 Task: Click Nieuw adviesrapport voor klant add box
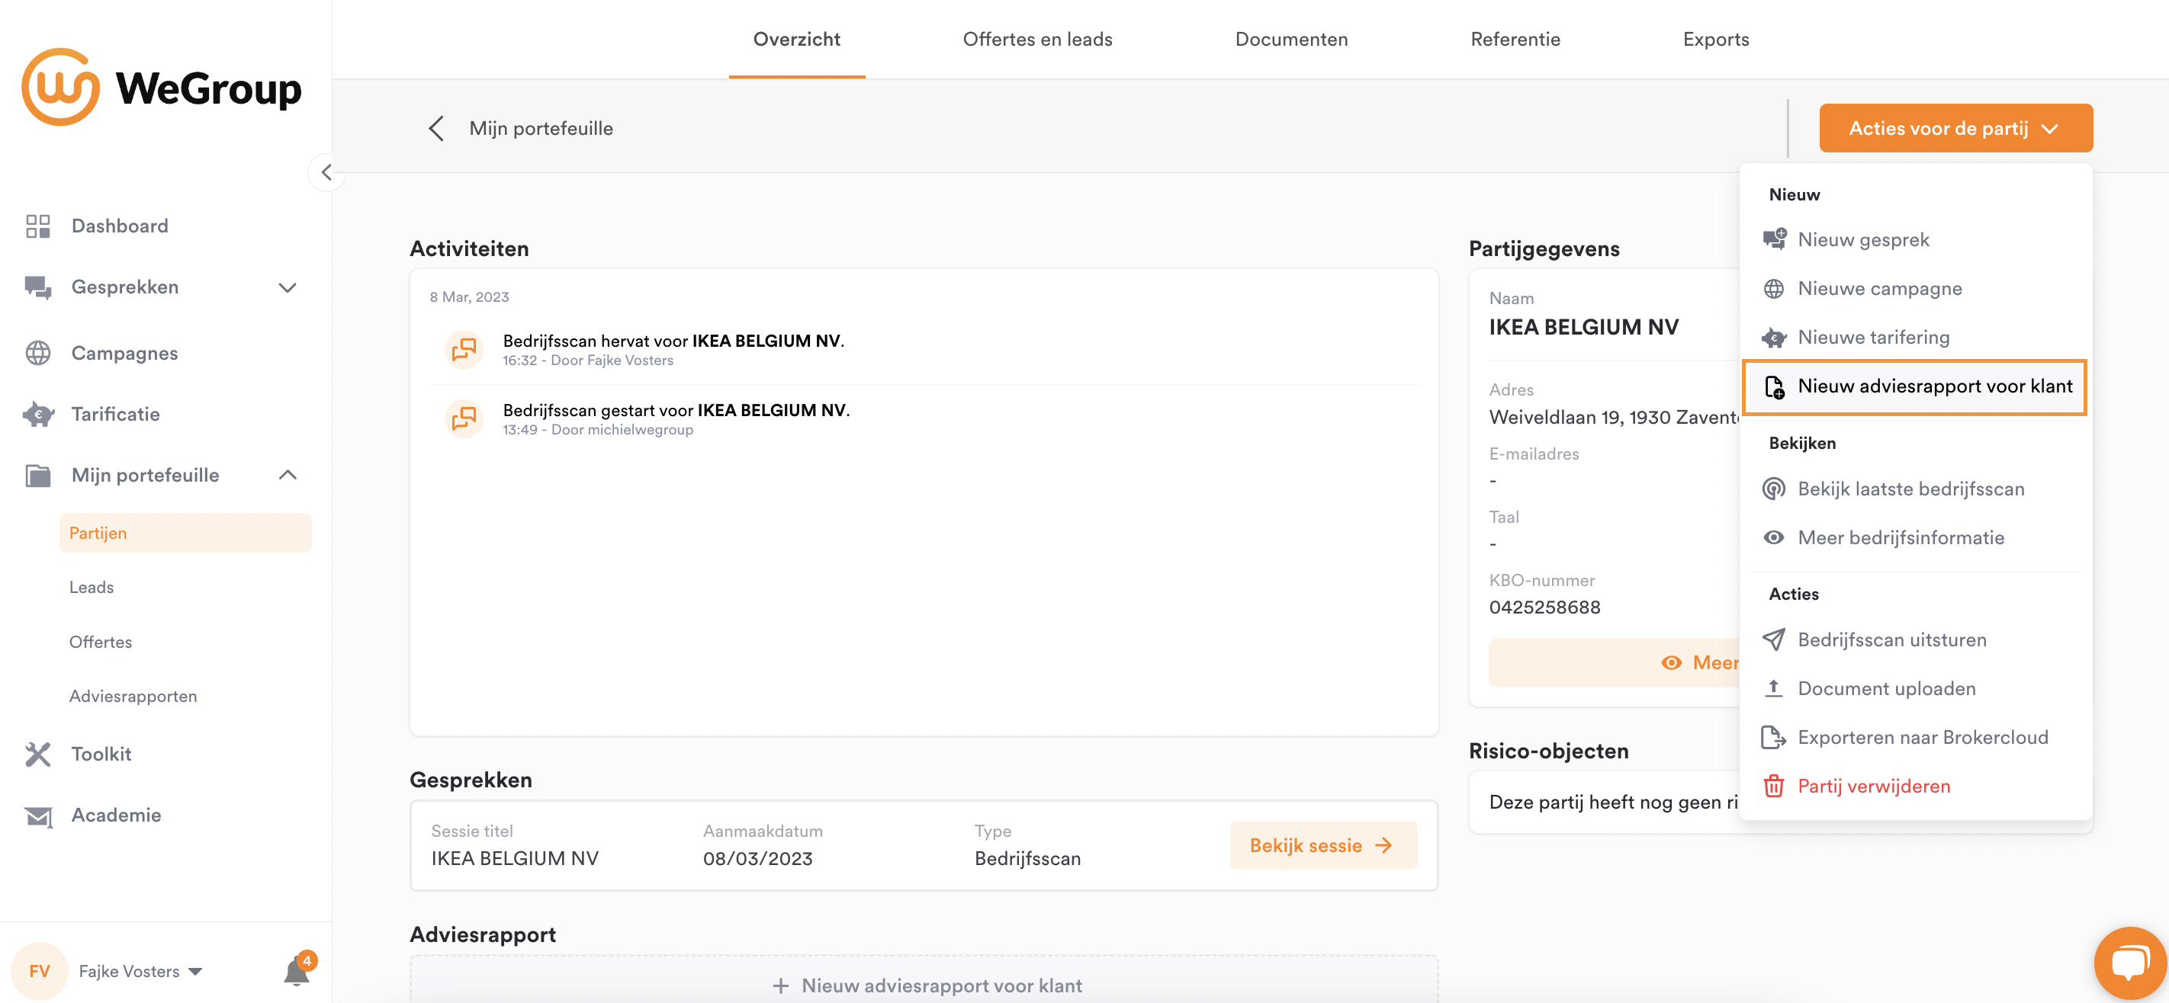pos(924,979)
